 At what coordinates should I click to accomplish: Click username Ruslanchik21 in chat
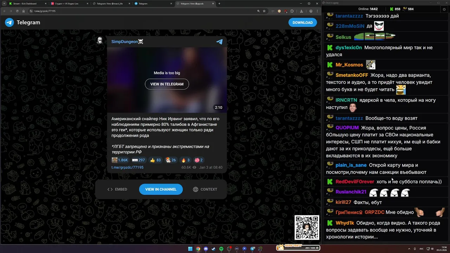tap(351, 192)
